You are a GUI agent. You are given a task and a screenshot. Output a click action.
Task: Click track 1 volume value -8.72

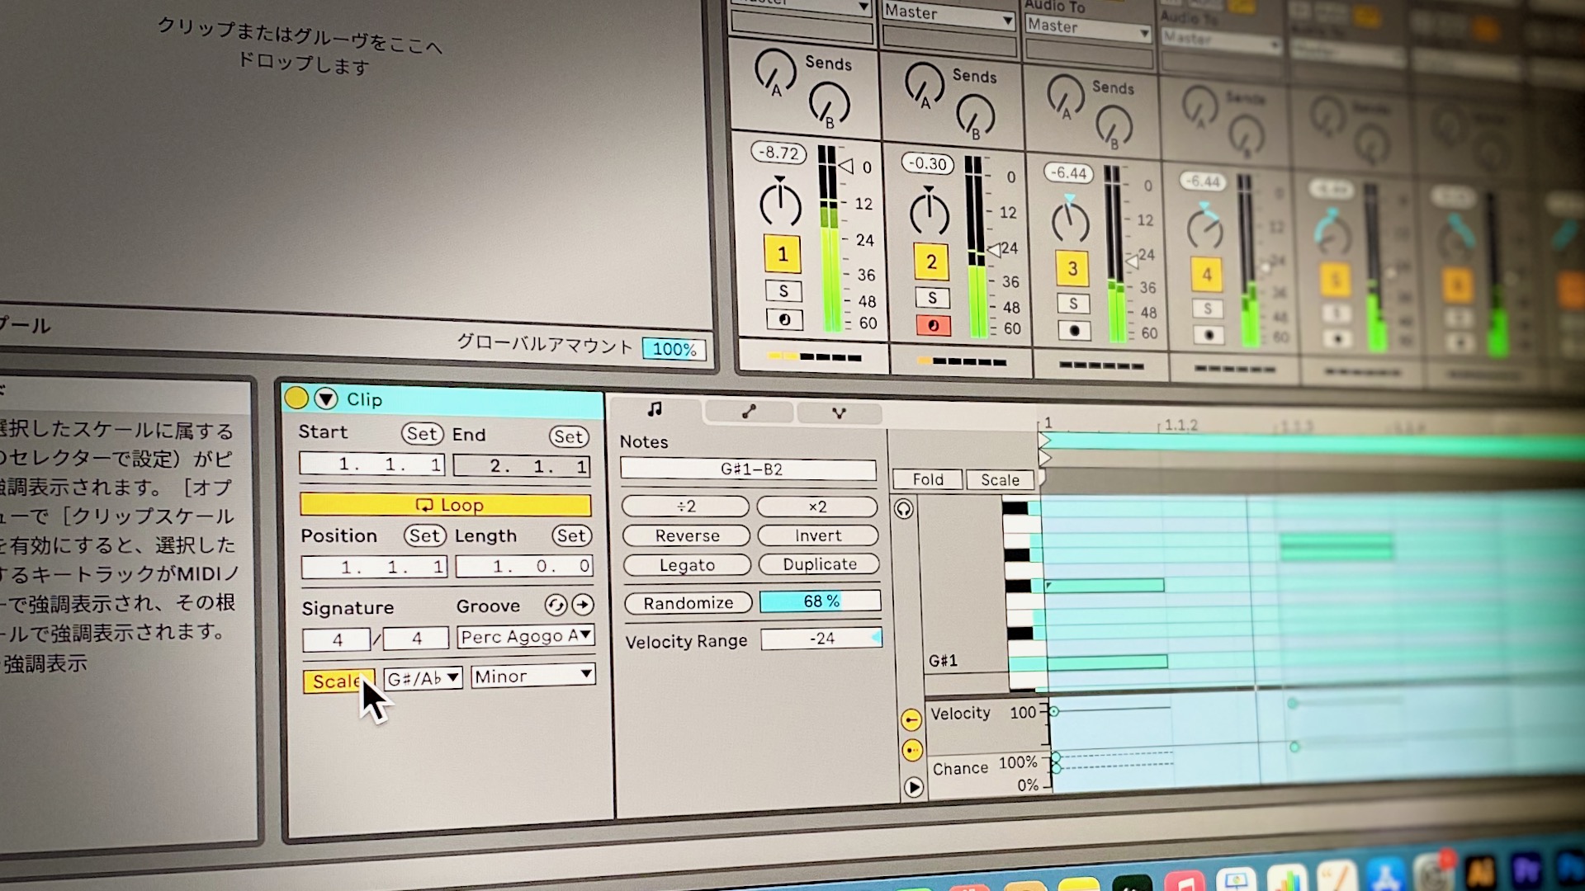point(778,153)
